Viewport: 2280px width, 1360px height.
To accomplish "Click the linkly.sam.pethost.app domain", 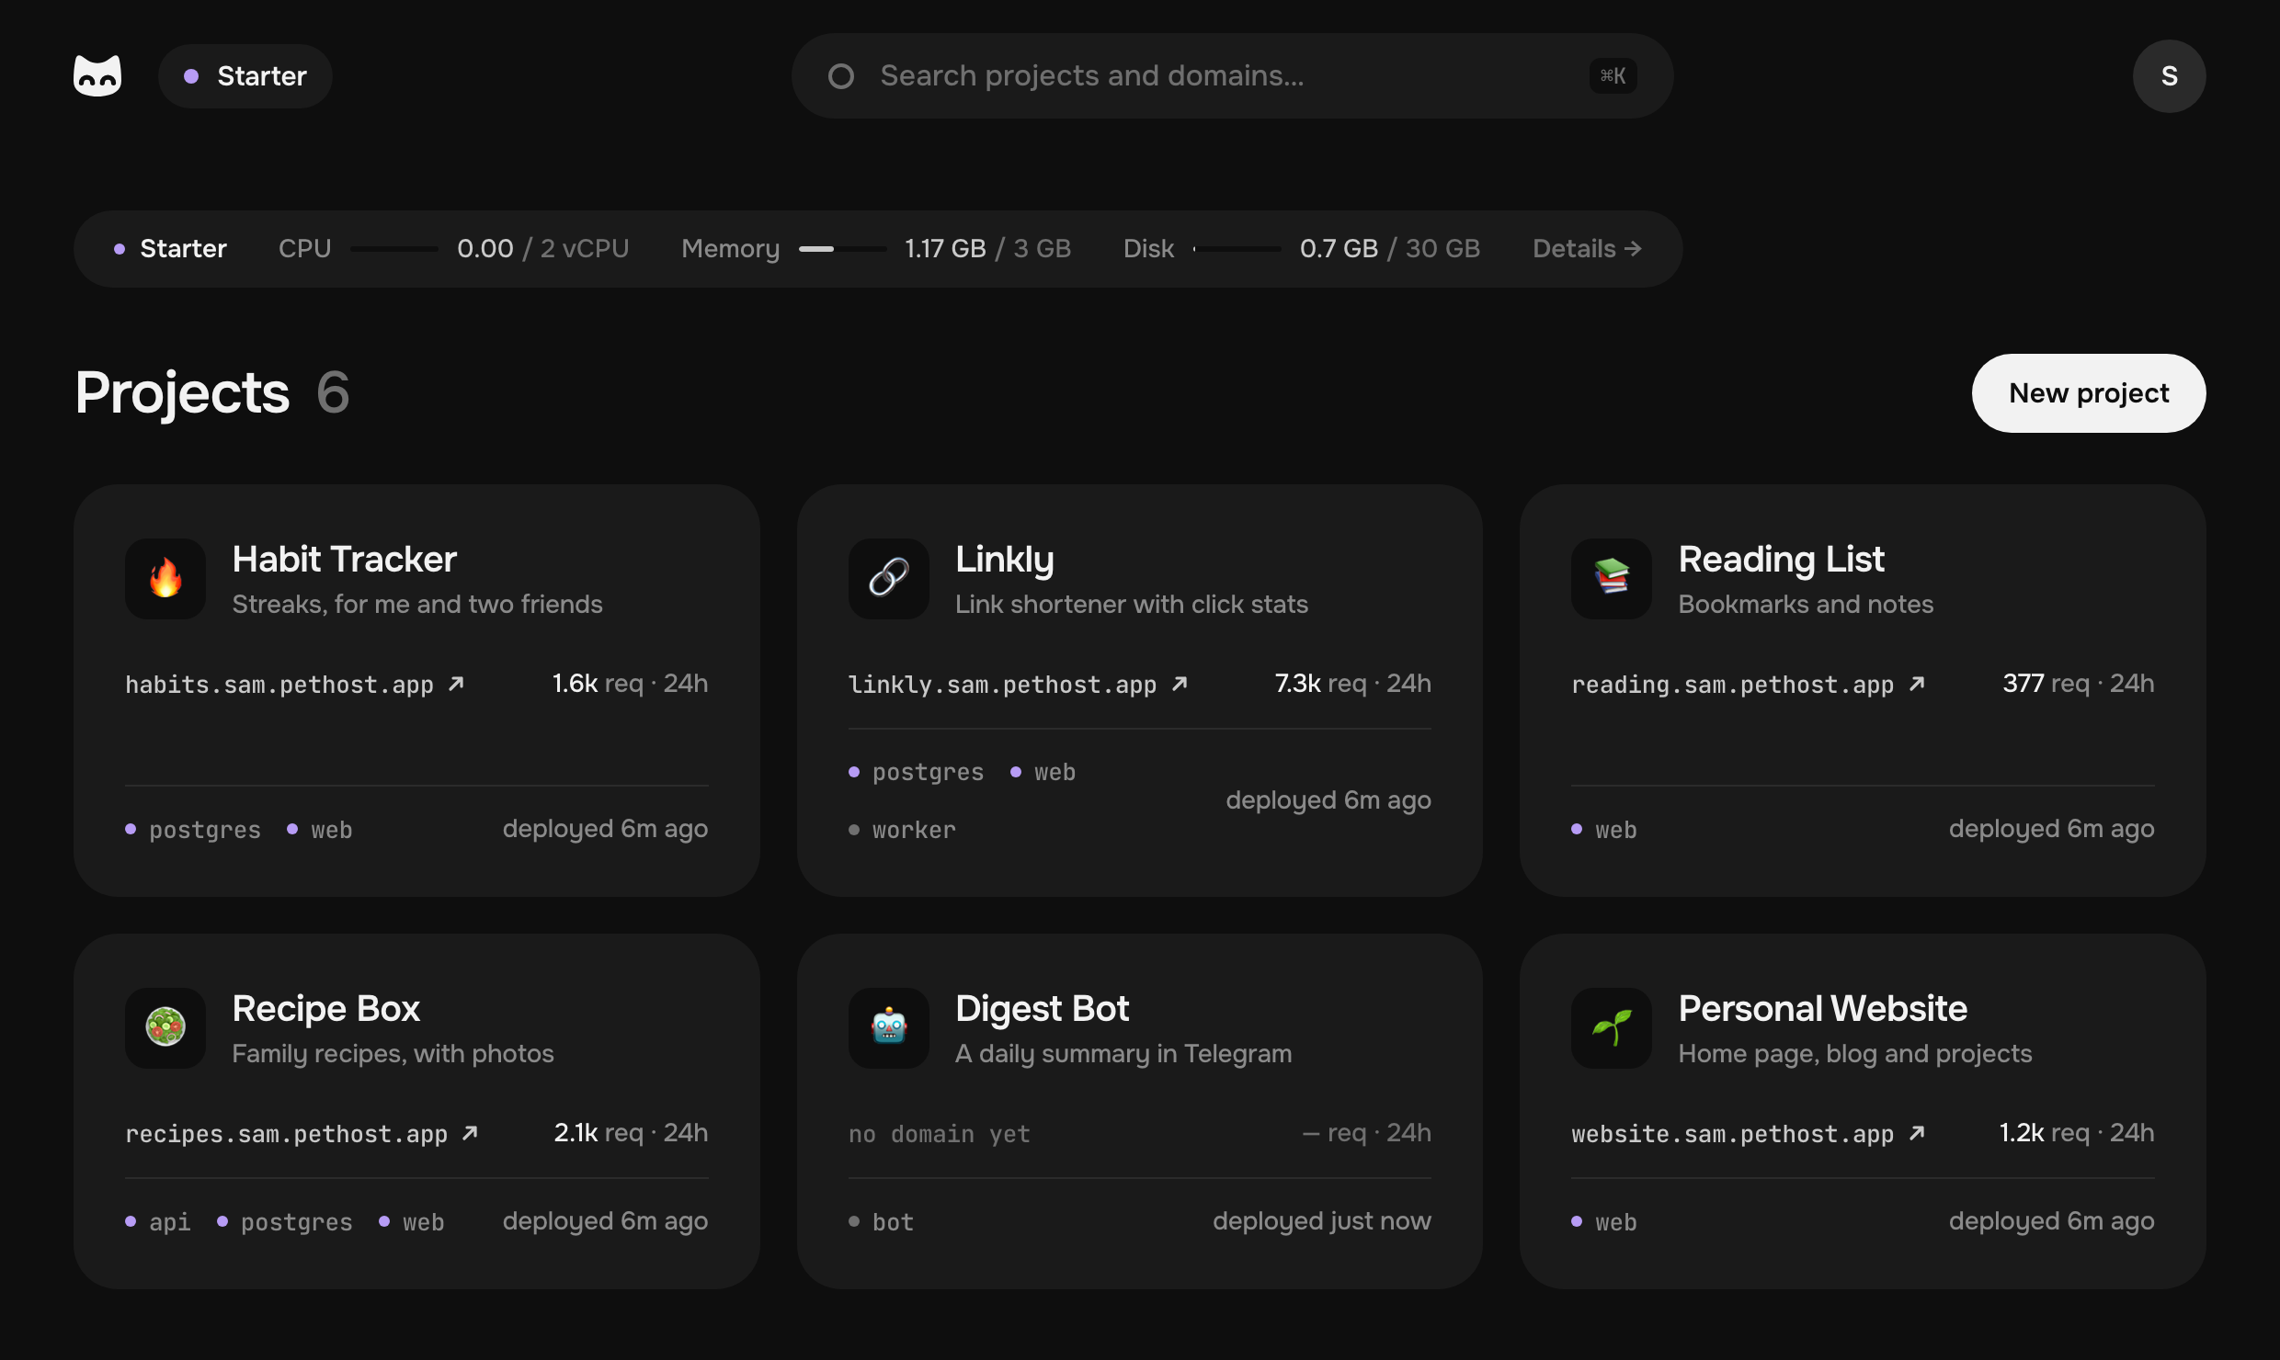I will tap(1002, 685).
